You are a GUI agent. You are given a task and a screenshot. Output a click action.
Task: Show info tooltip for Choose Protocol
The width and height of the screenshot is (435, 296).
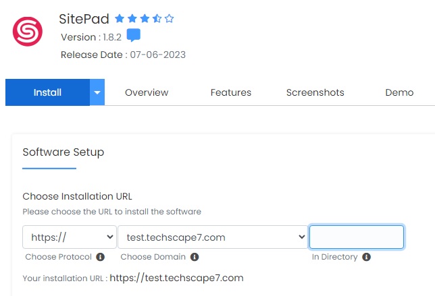100,257
